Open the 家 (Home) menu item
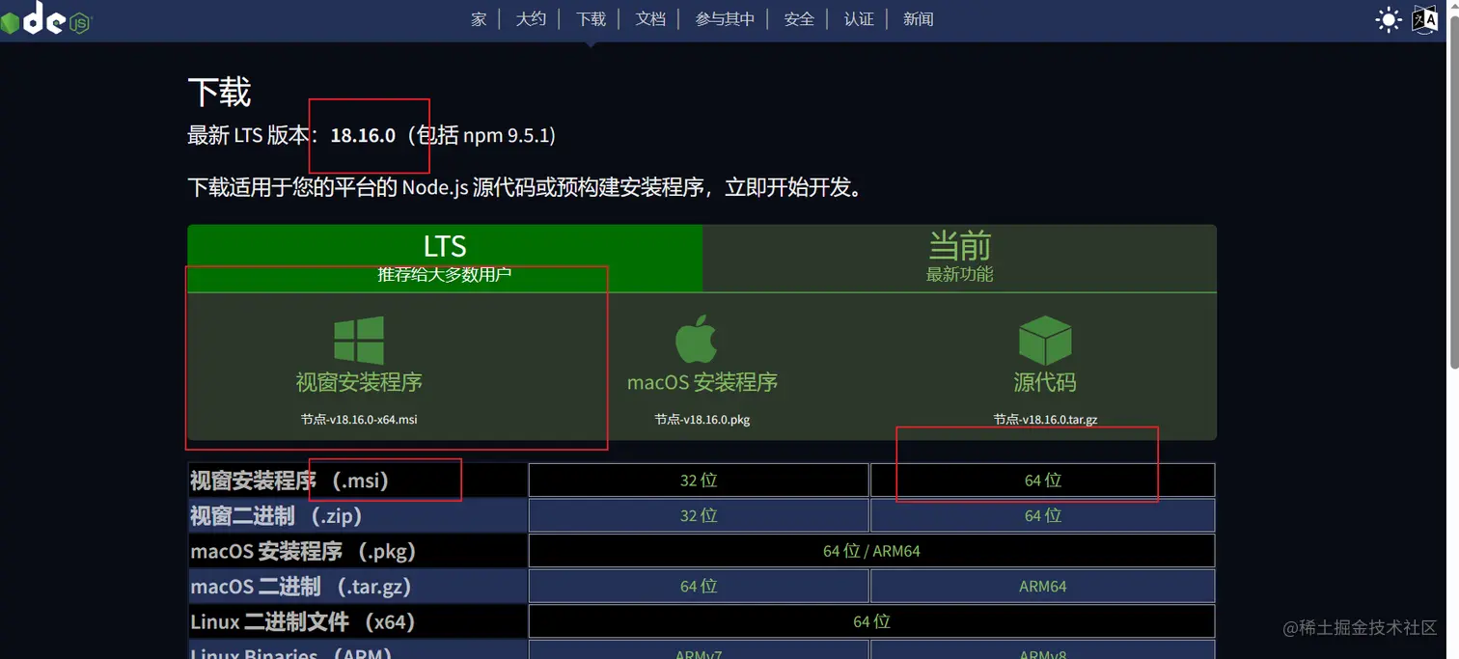 [479, 19]
